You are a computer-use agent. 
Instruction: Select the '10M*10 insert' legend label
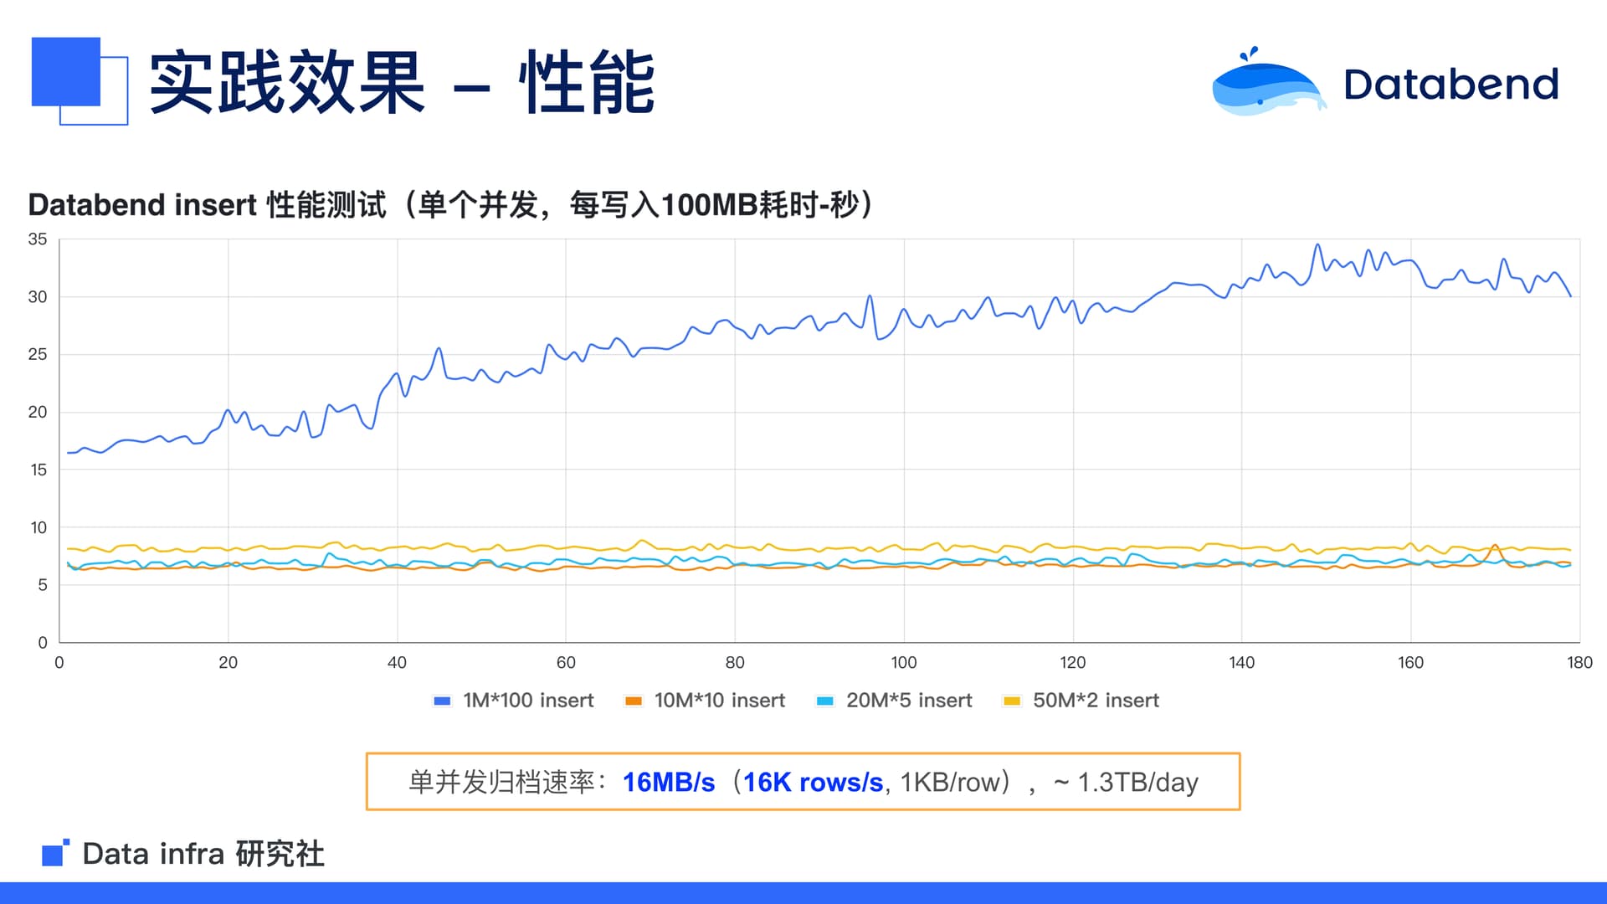720,701
